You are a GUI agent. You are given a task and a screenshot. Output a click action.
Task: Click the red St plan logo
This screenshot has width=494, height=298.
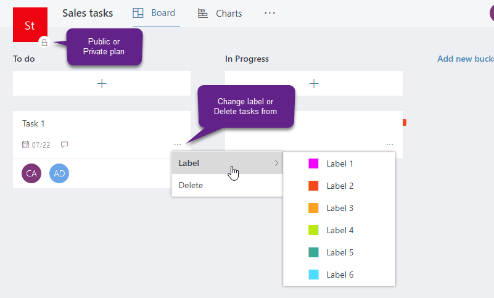tap(30, 25)
